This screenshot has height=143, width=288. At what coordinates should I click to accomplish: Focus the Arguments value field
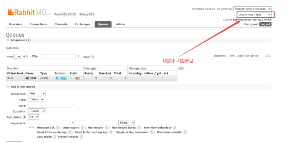pos(96,123)
